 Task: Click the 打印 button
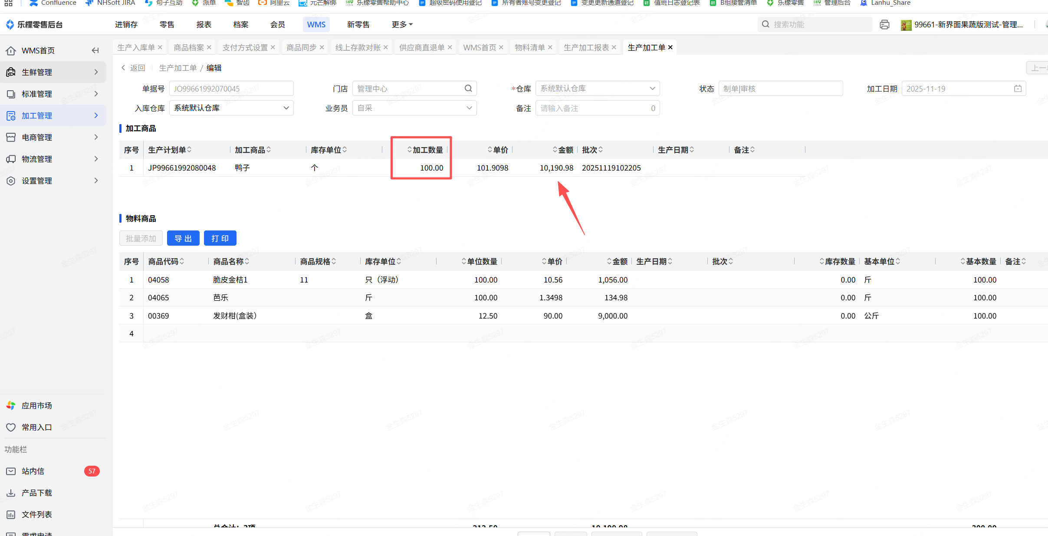coord(220,238)
